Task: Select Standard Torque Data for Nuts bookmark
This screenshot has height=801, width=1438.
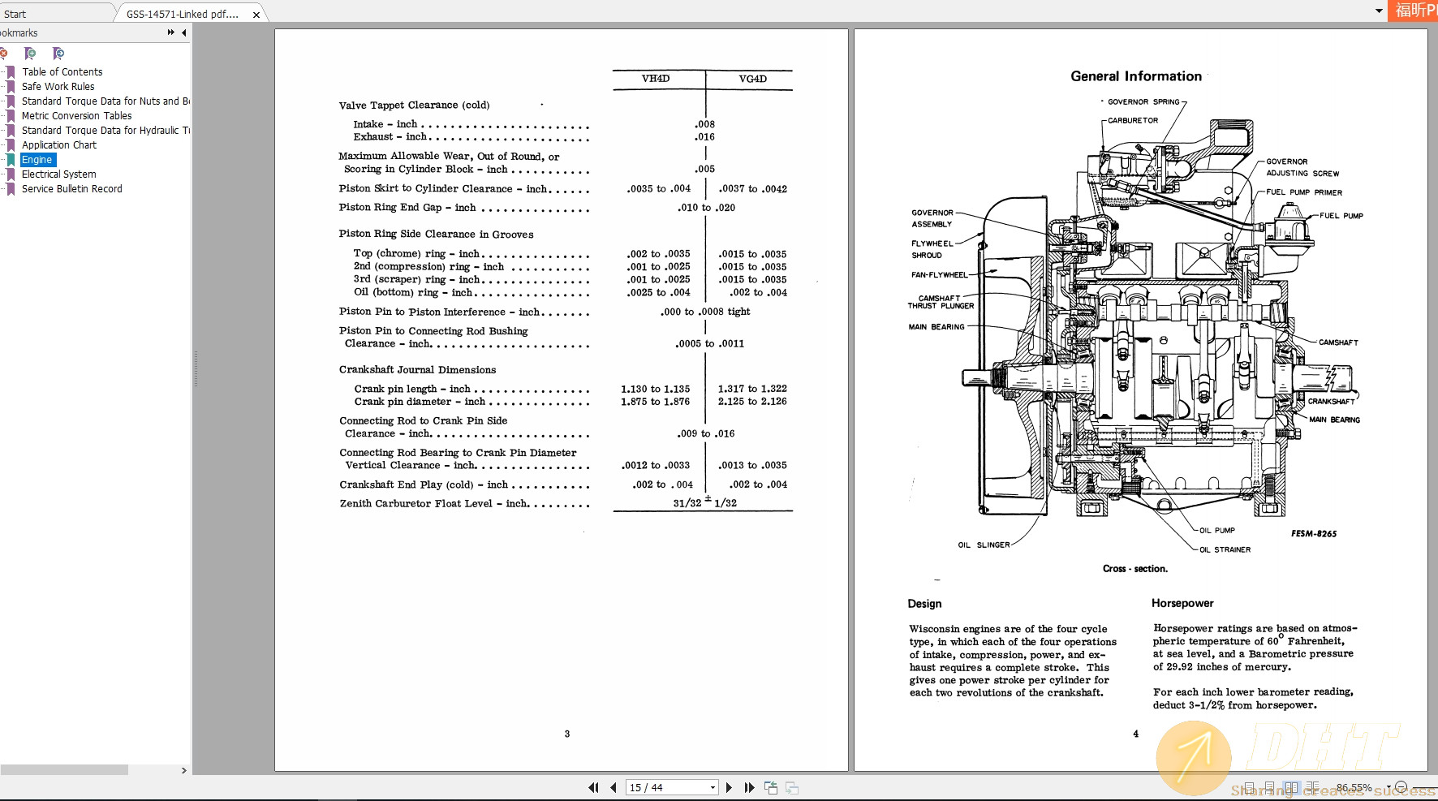Action: click(105, 101)
